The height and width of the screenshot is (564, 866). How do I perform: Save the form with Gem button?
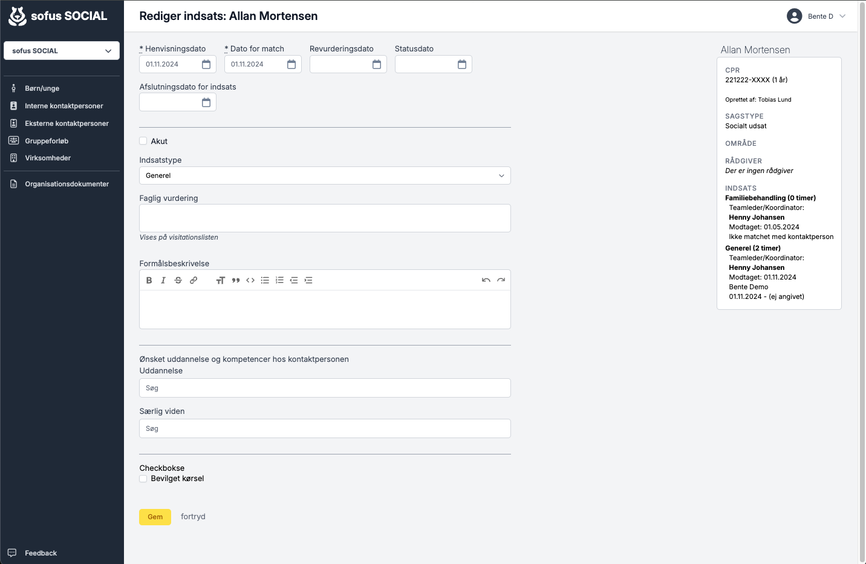pos(155,517)
